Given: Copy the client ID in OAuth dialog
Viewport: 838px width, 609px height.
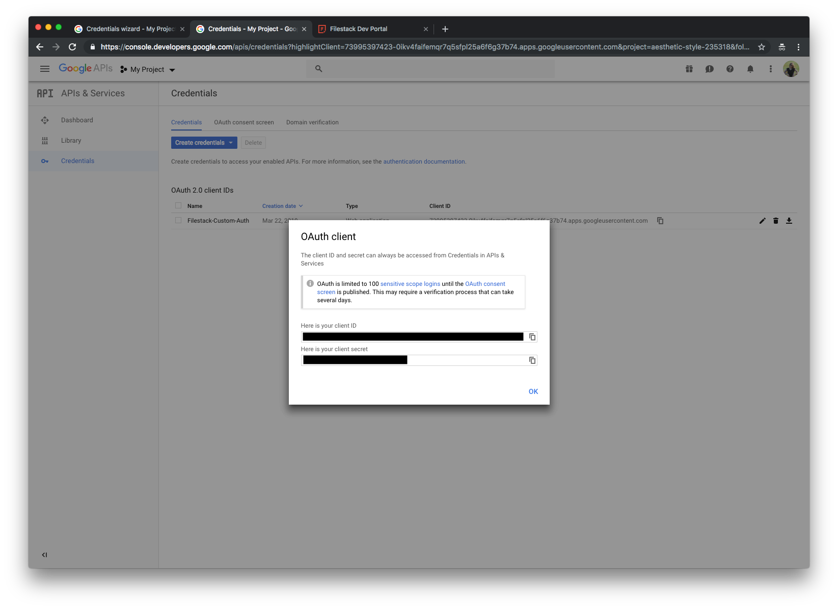Looking at the screenshot, I should 532,337.
